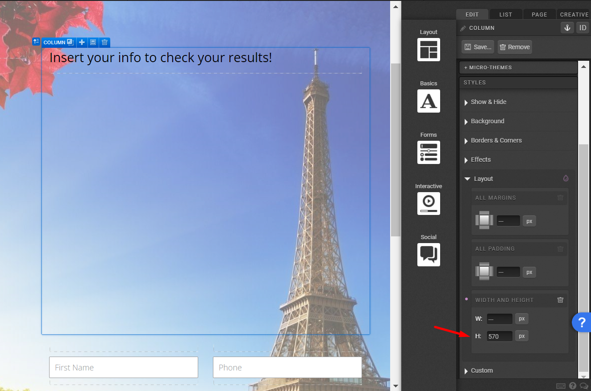Click the droplet icon in the Layout section
Screen dimensions: 591x391
point(566,178)
